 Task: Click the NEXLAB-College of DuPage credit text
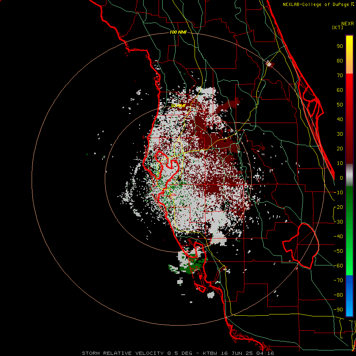pos(316,4)
